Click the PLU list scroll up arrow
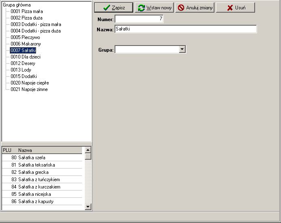The height and width of the screenshot is (223, 281). [88, 150]
